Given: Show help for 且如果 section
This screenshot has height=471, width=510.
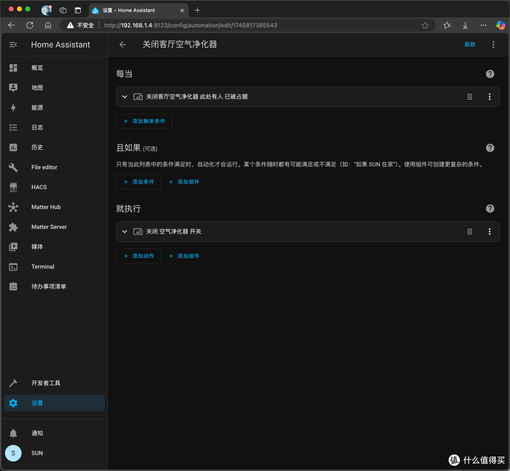Looking at the screenshot, I should (490, 148).
